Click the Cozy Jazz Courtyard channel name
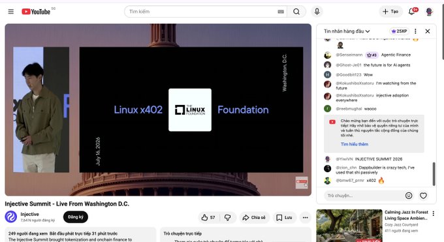Screen dimensions: 444x242 [402, 224]
